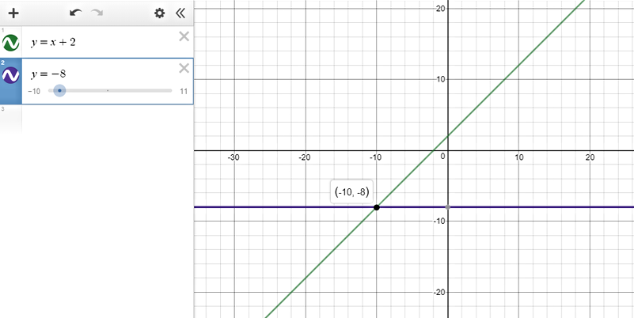Edit the slider maximum value 11
Viewport: 634px width, 318px height.
(x=184, y=92)
